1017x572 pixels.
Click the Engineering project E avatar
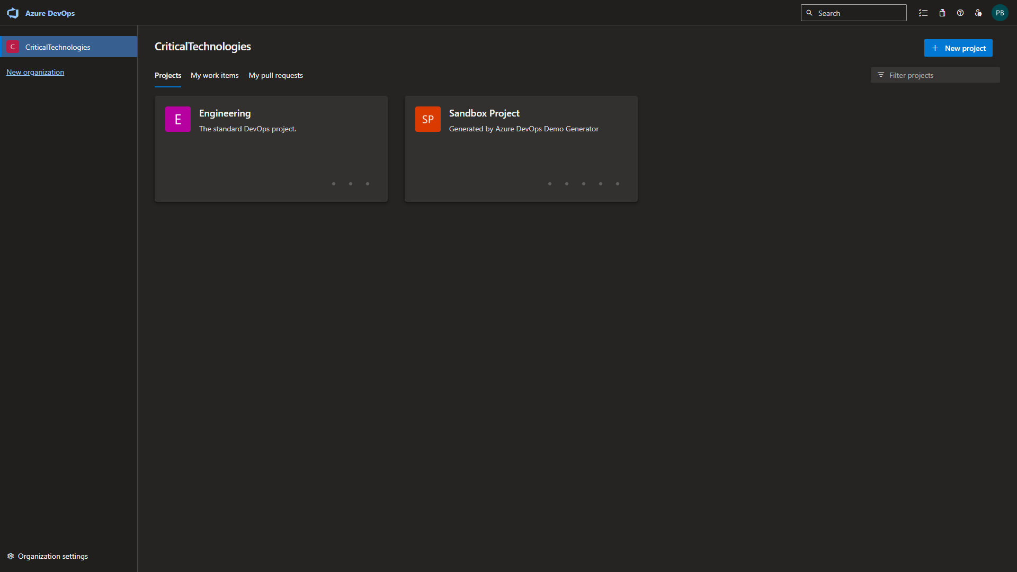177,119
